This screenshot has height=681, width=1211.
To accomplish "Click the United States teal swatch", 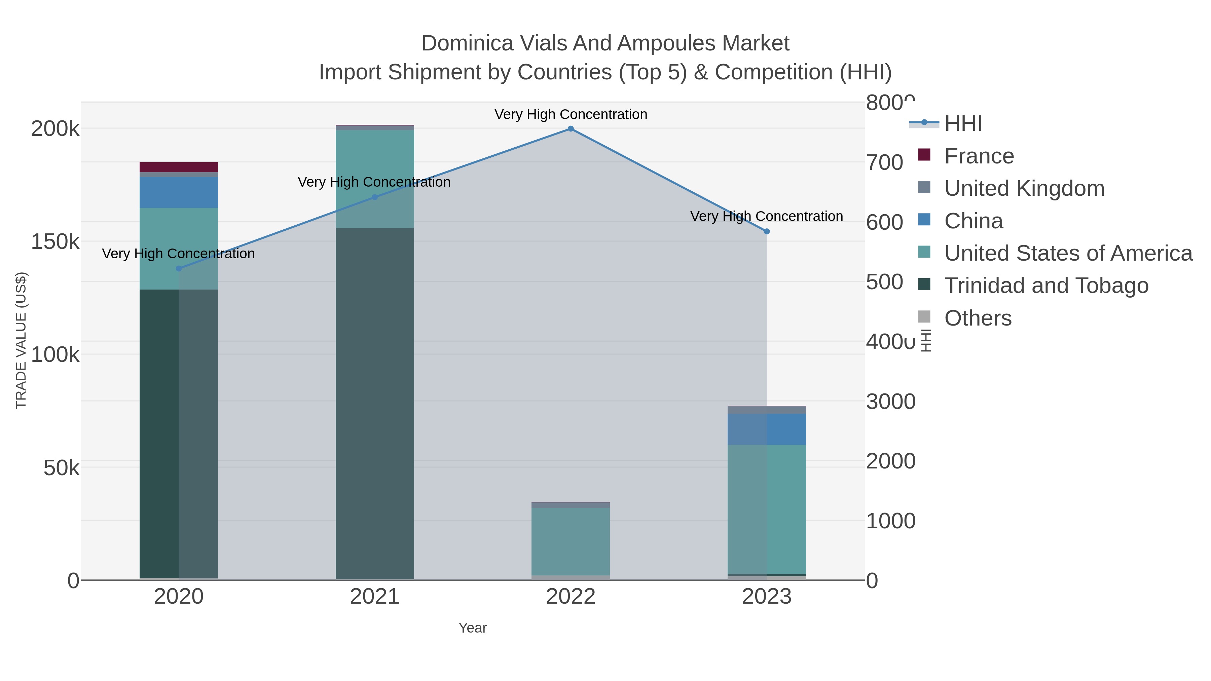I will (x=924, y=252).
